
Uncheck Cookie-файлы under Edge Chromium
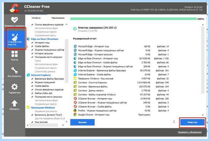[x=32, y=46]
